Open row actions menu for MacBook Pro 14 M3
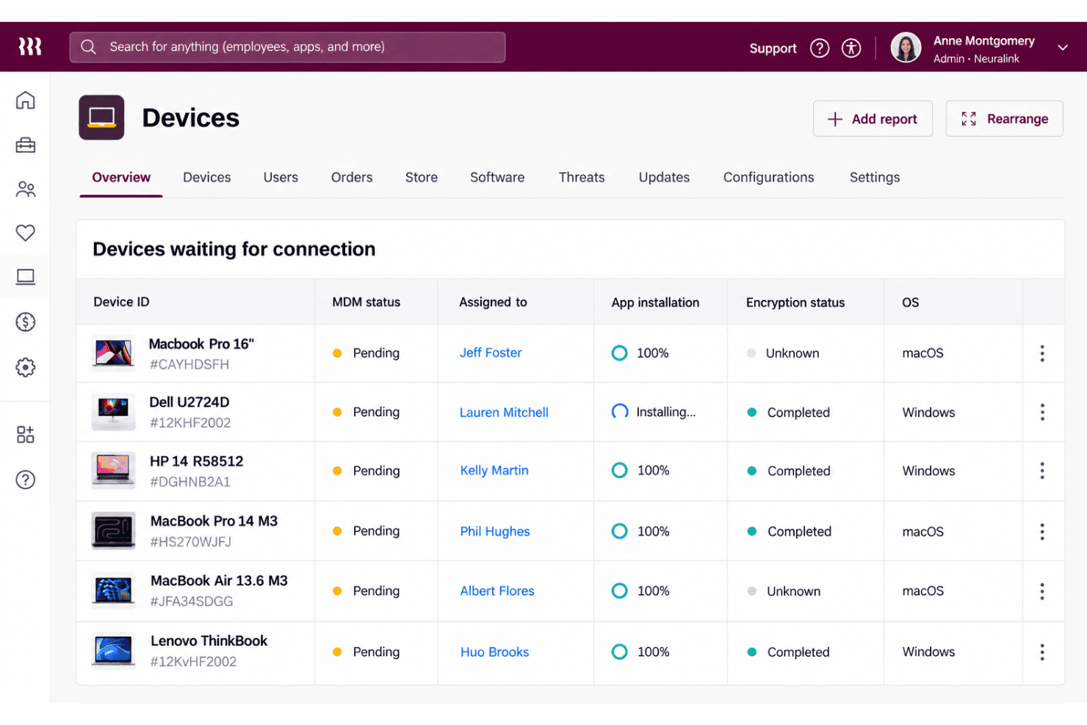The width and height of the screenshot is (1087, 725). [x=1042, y=532]
